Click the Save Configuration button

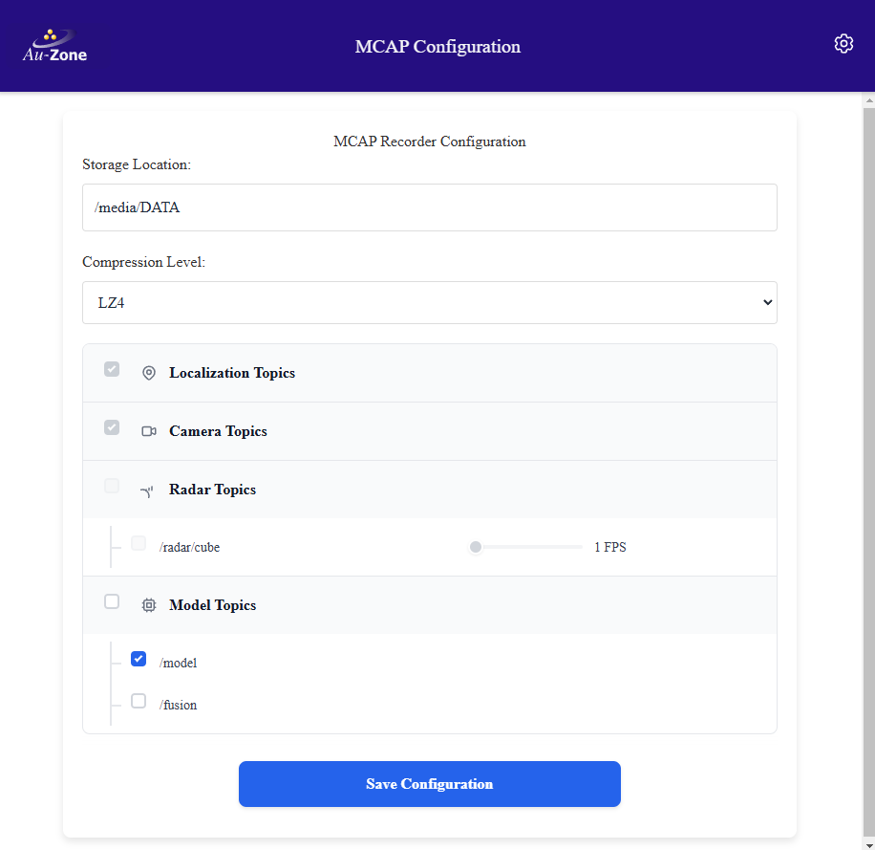(430, 784)
